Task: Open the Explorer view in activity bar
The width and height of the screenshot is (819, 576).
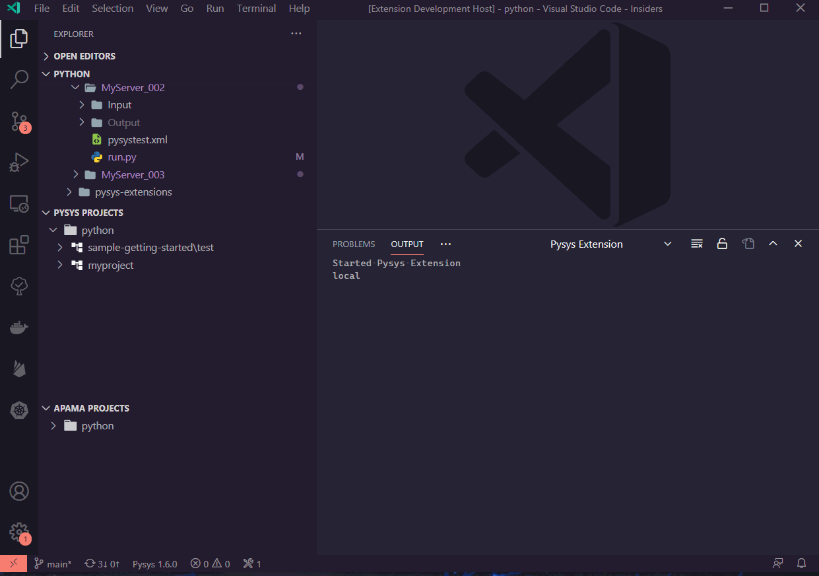Action: tap(19, 38)
